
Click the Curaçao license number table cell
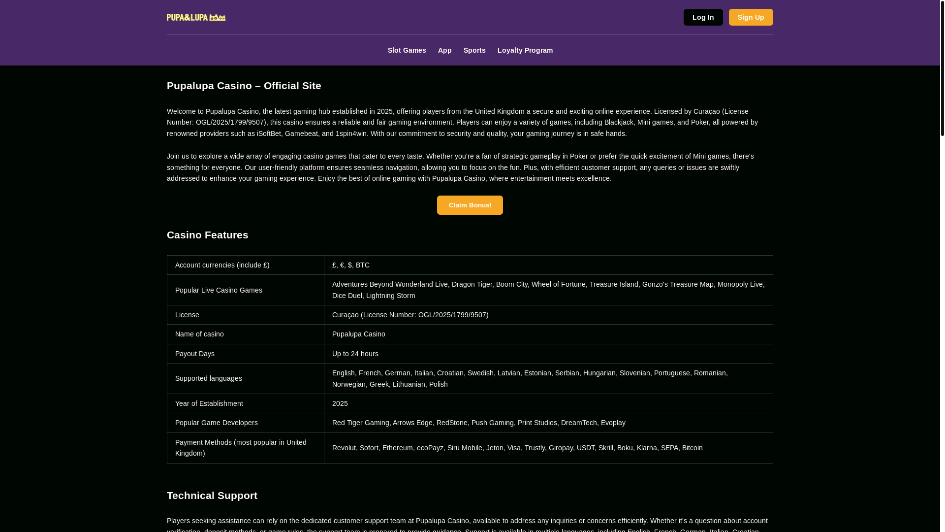[x=548, y=315]
